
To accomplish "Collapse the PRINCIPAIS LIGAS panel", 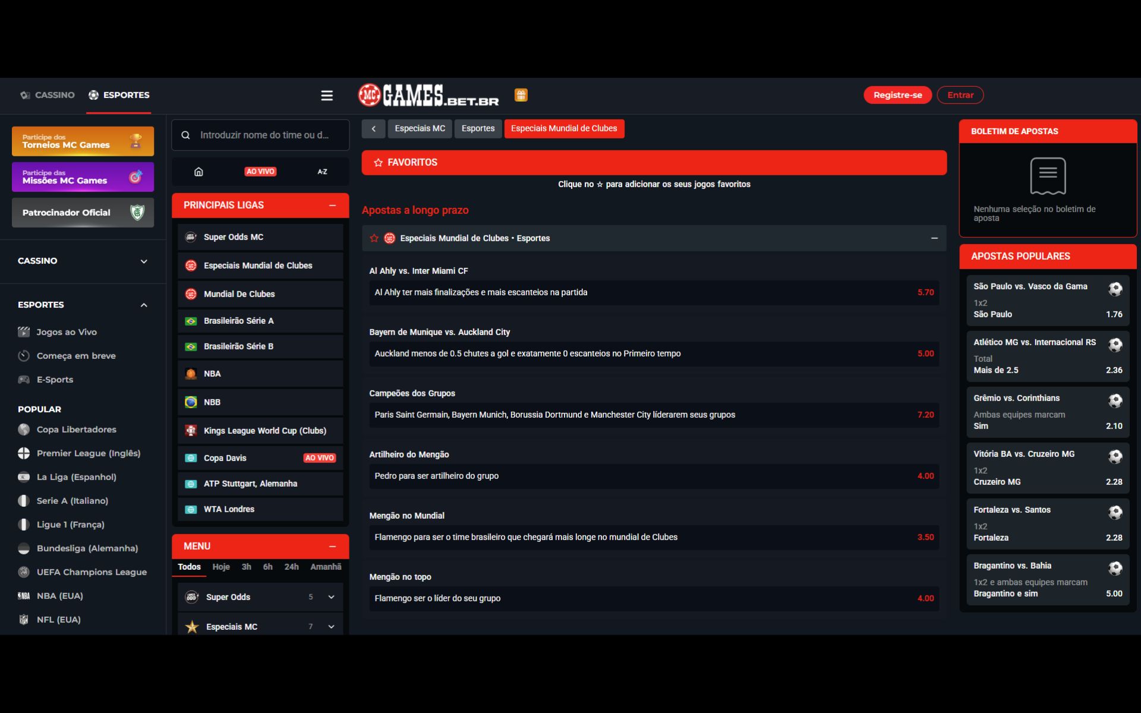I will click(332, 206).
